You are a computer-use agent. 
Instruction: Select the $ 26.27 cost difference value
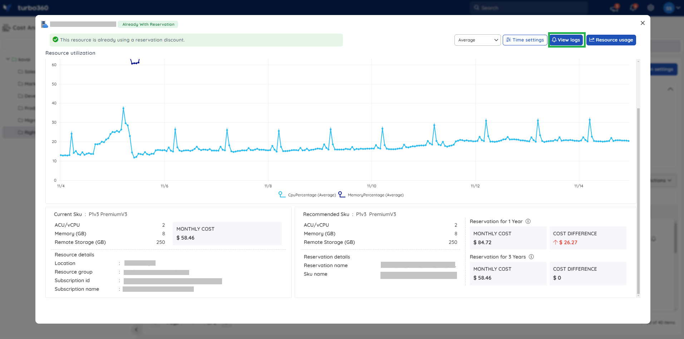coord(568,242)
